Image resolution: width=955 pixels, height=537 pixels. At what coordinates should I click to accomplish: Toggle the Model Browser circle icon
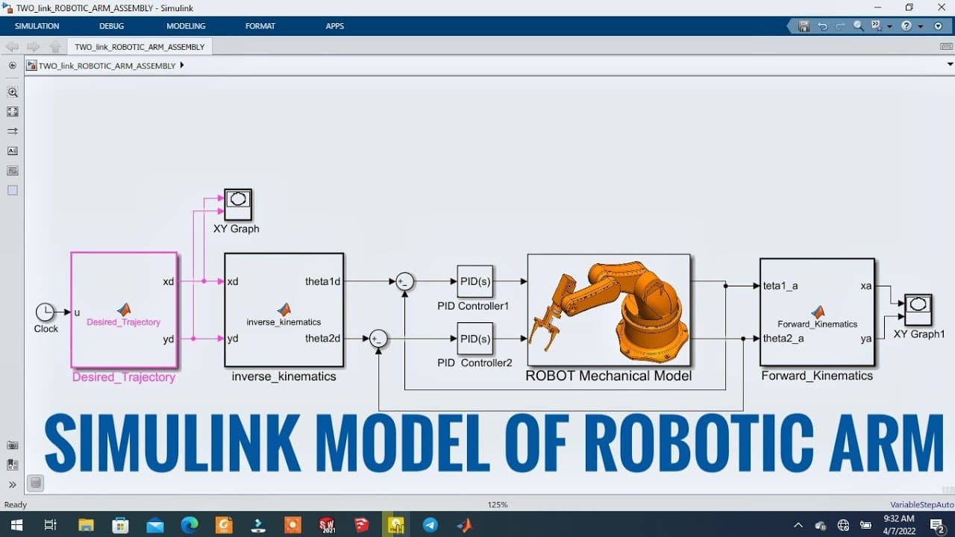click(x=12, y=66)
